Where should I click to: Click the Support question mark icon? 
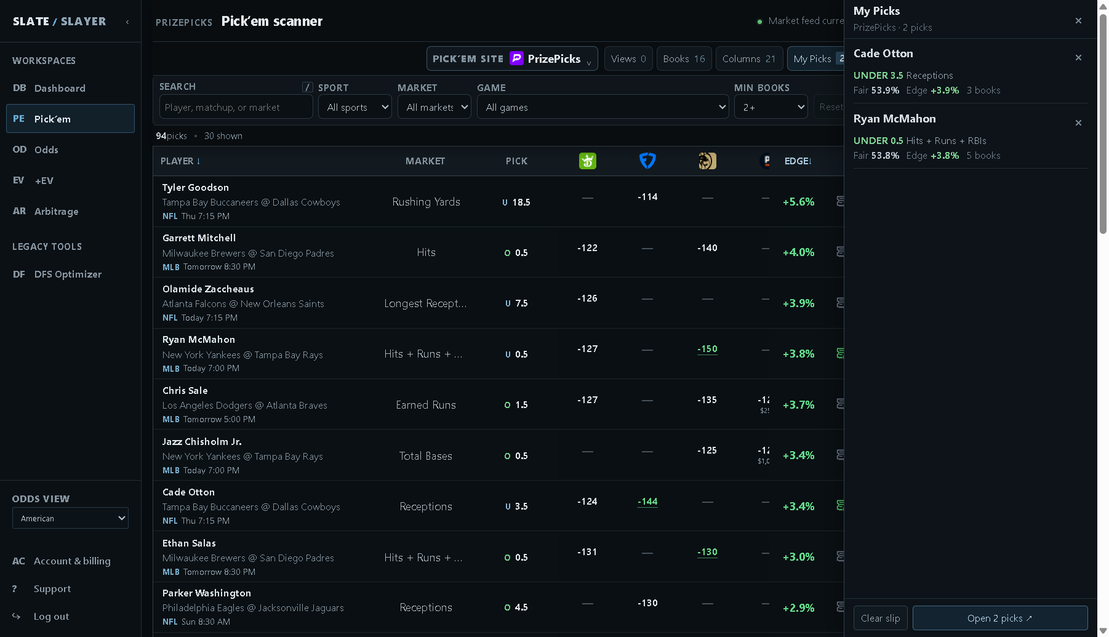point(15,589)
